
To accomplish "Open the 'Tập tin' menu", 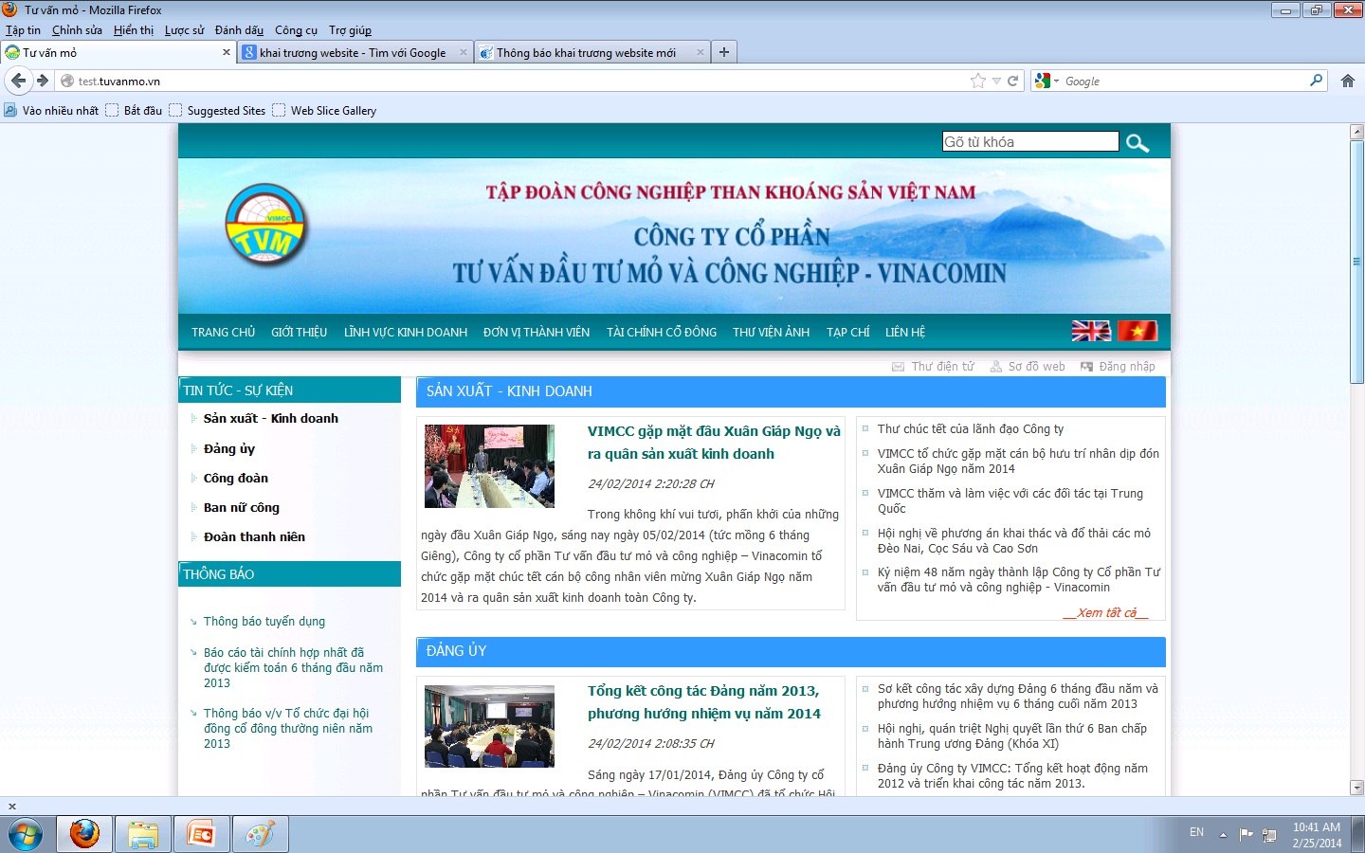I will (23, 30).
